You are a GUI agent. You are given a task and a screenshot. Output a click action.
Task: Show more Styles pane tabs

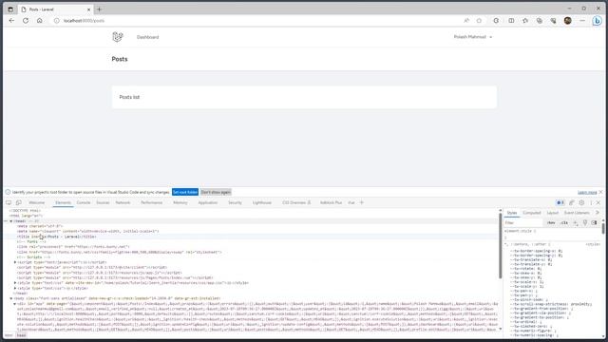point(598,213)
